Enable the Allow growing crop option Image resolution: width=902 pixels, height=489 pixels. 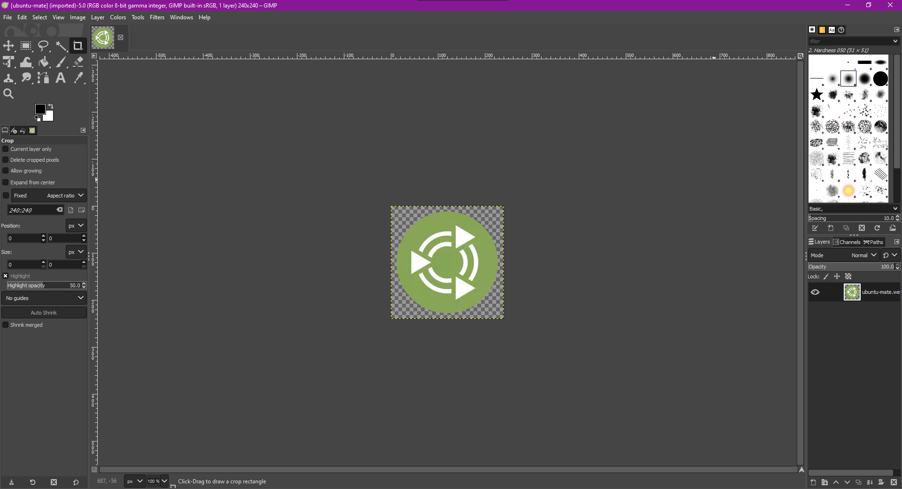pos(6,171)
